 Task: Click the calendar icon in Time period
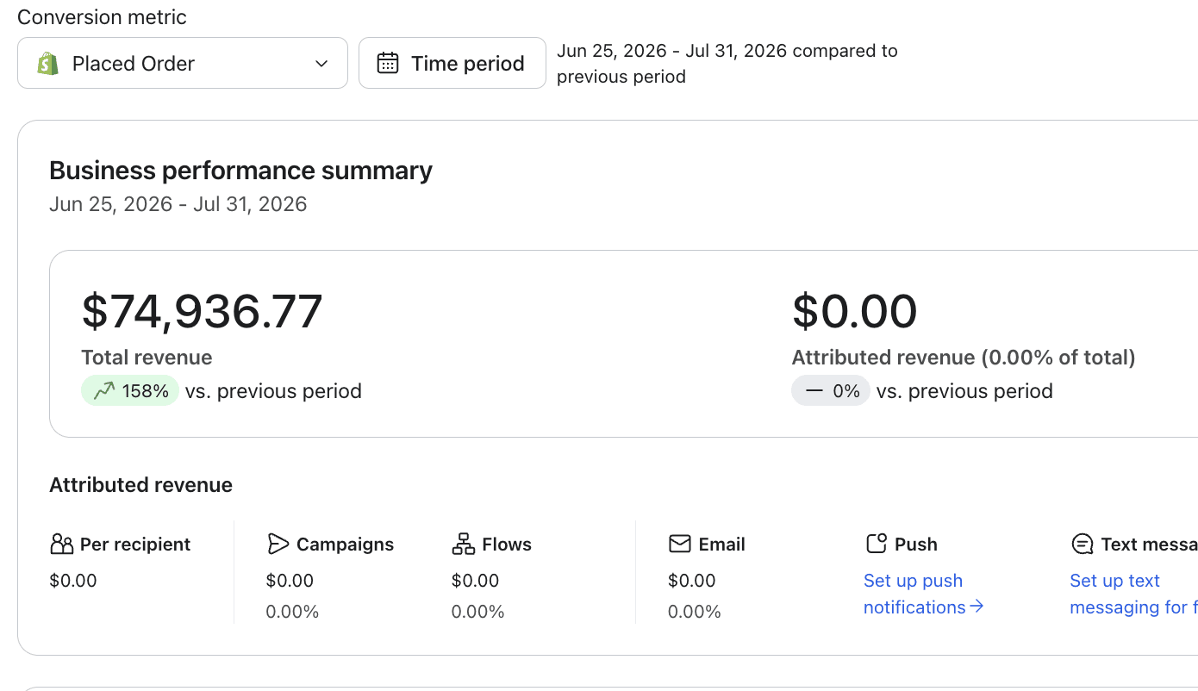(x=388, y=63)
